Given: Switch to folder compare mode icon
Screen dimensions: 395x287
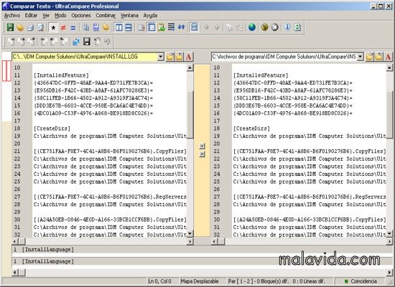Looking at the screenshot, I should coord(106,27).
